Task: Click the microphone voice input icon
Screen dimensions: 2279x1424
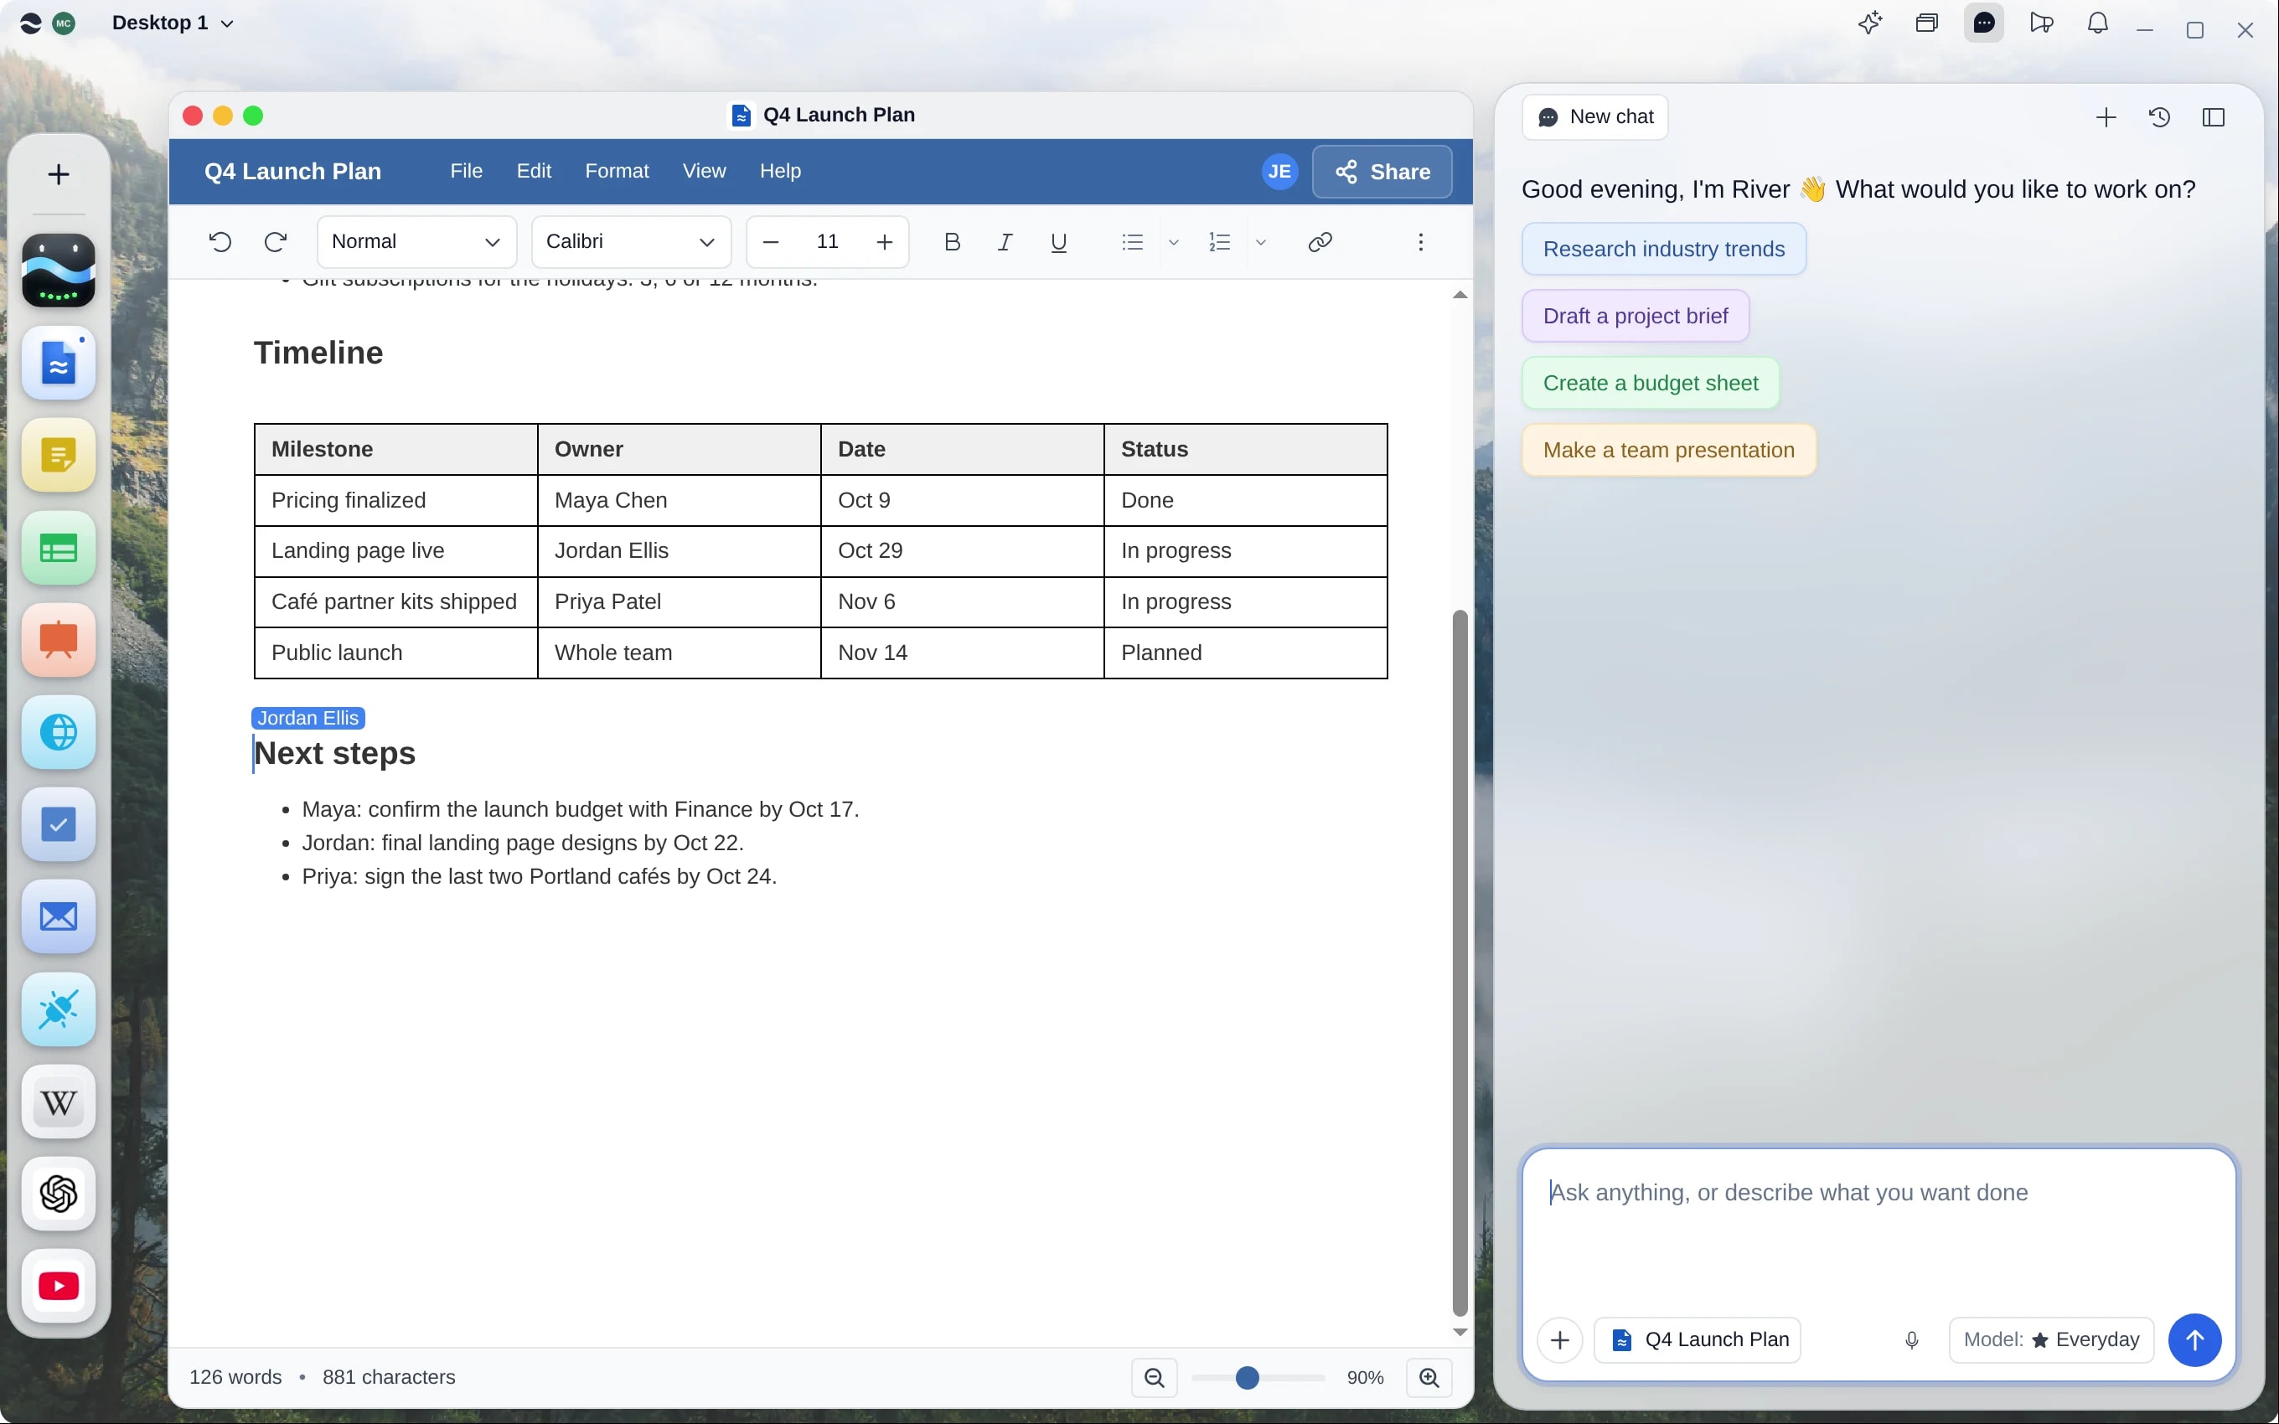Action: (1912, 1339)
